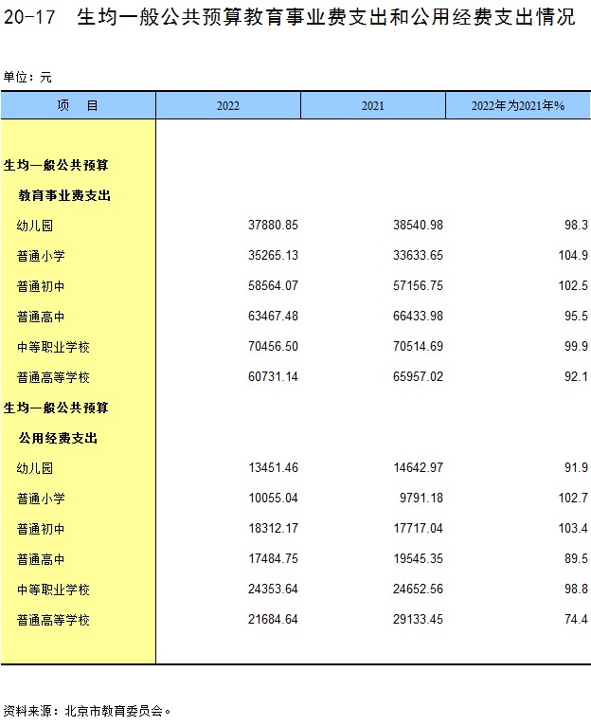The width and height of the screenshot is (591, 726).
Task: Select the 教育事业费支出 section heading
Action: point(65,195)
